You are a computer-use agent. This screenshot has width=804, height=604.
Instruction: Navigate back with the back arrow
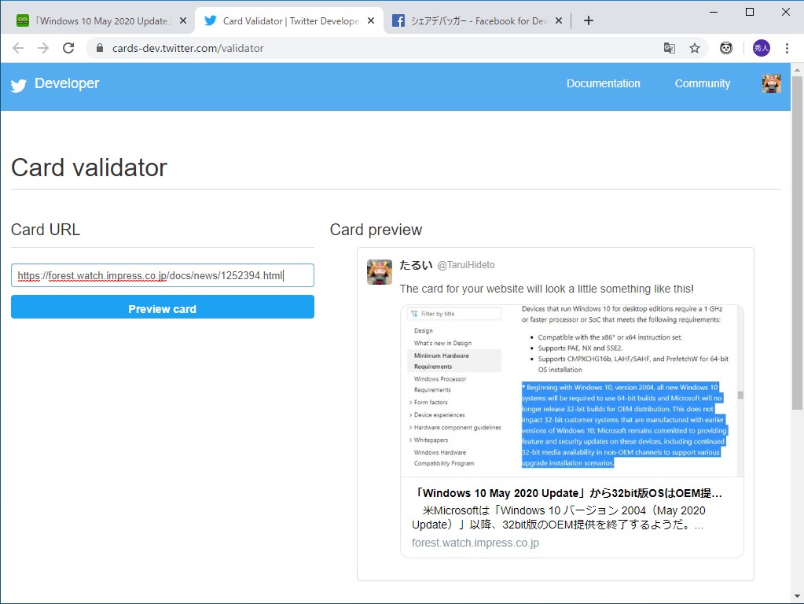[17, 48]
